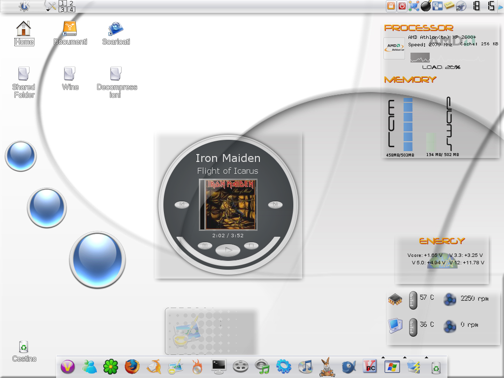
Task: Click play button in music widget
Action: coord(228,250)
